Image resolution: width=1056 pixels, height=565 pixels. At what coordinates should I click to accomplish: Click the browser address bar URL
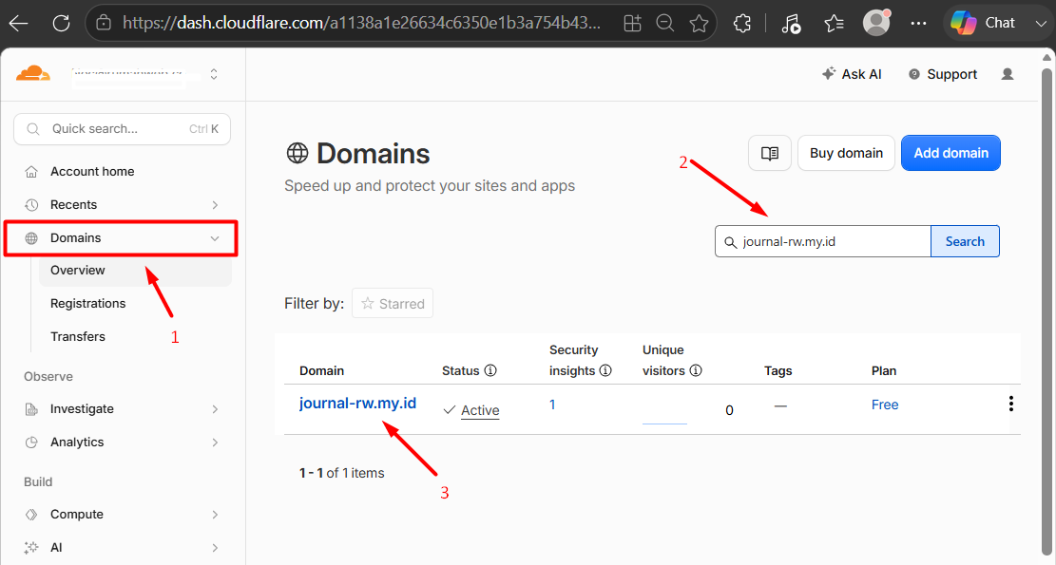coord(361,23)
